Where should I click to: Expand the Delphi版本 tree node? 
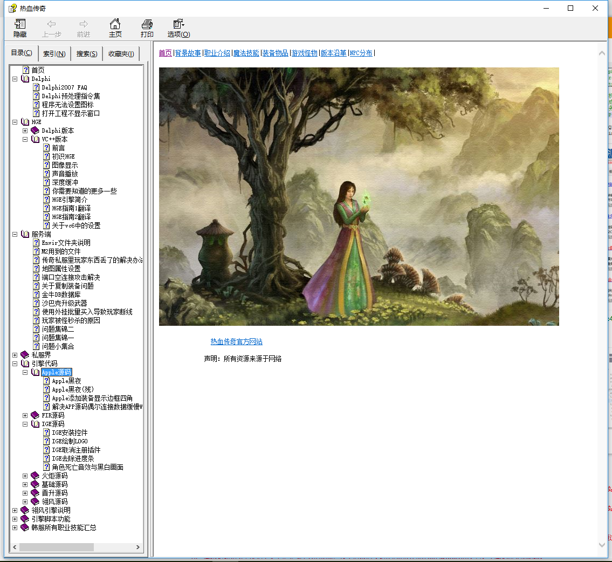click(25, 131)
